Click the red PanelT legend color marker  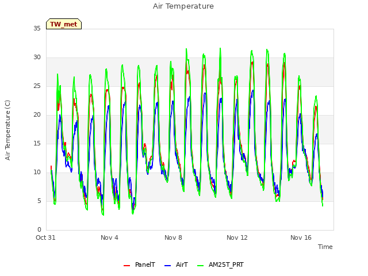pos(126,266)
